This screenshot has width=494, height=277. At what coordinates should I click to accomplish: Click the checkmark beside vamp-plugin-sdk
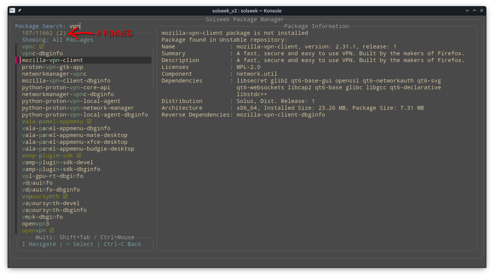coord(79,156)
